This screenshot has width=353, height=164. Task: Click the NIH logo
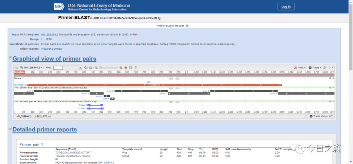pyautogui.click(x=59, y=7)
